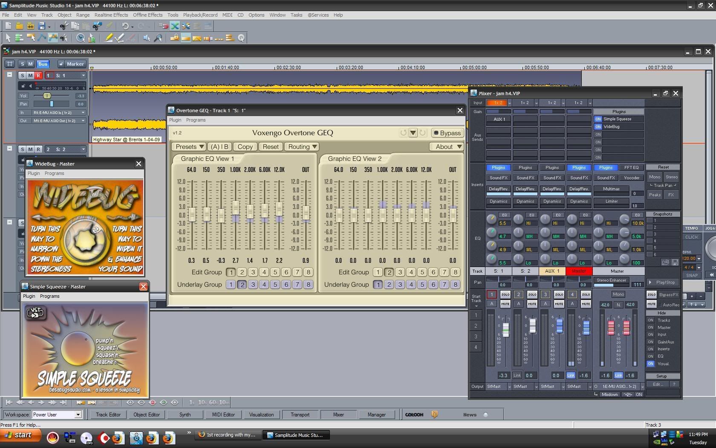Click the Save snapshot disk icon in mixer
The image size is (716, 448).
[675, 262]
